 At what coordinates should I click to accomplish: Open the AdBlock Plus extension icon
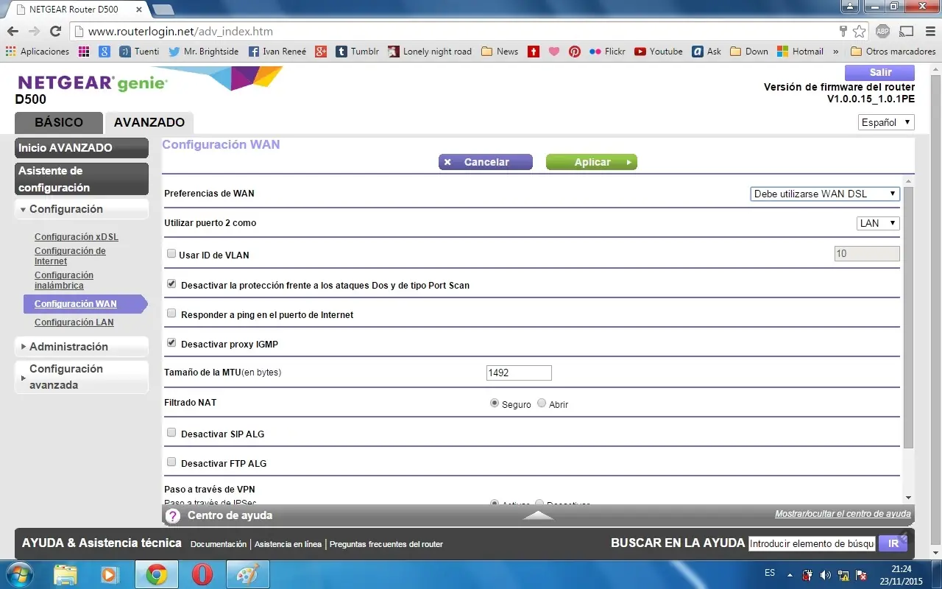pyautogui.click(x=882, y=32)
